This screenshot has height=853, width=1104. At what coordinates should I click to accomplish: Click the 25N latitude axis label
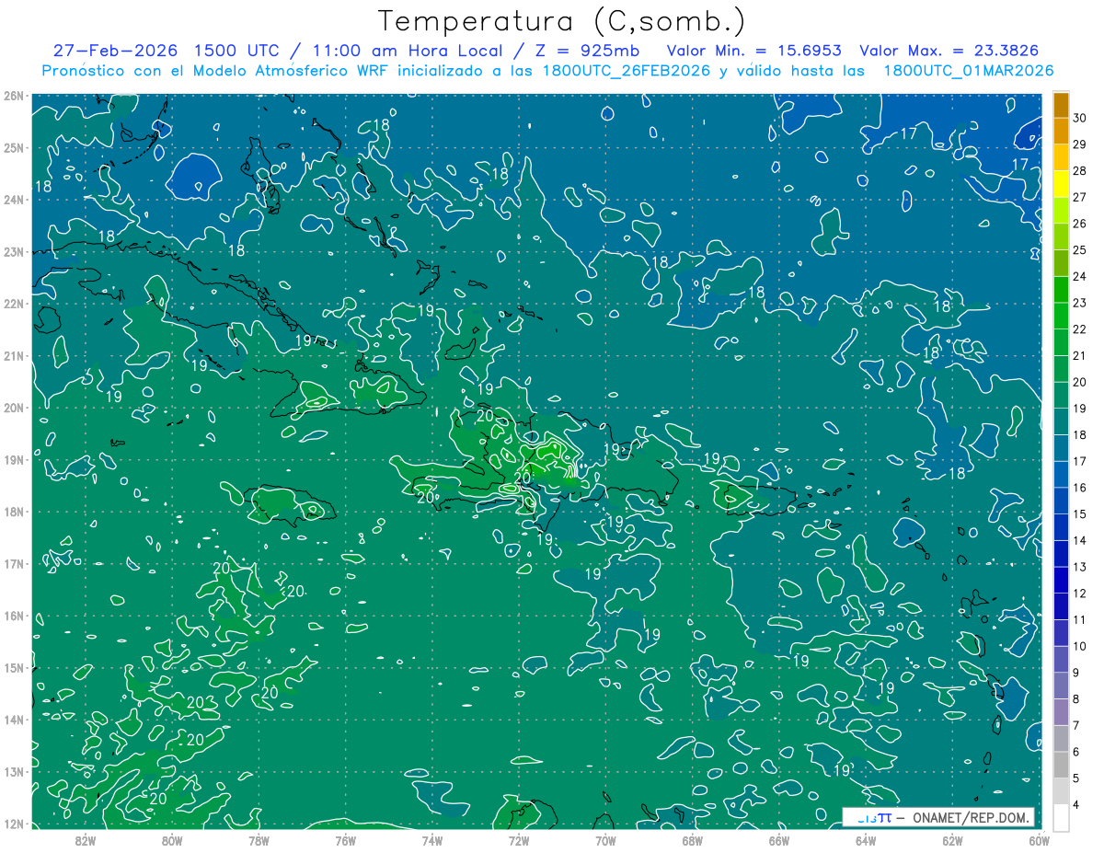14,147
